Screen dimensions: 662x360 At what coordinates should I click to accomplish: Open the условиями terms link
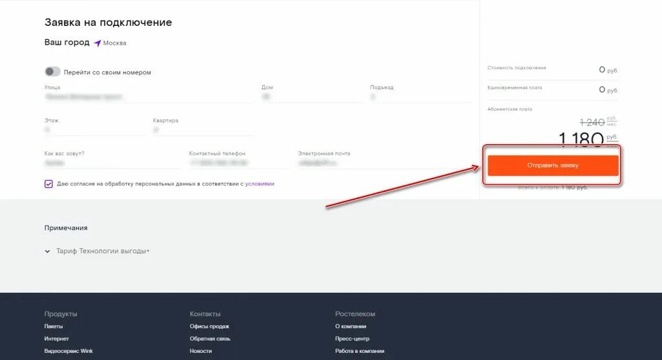tap(260, 184)
